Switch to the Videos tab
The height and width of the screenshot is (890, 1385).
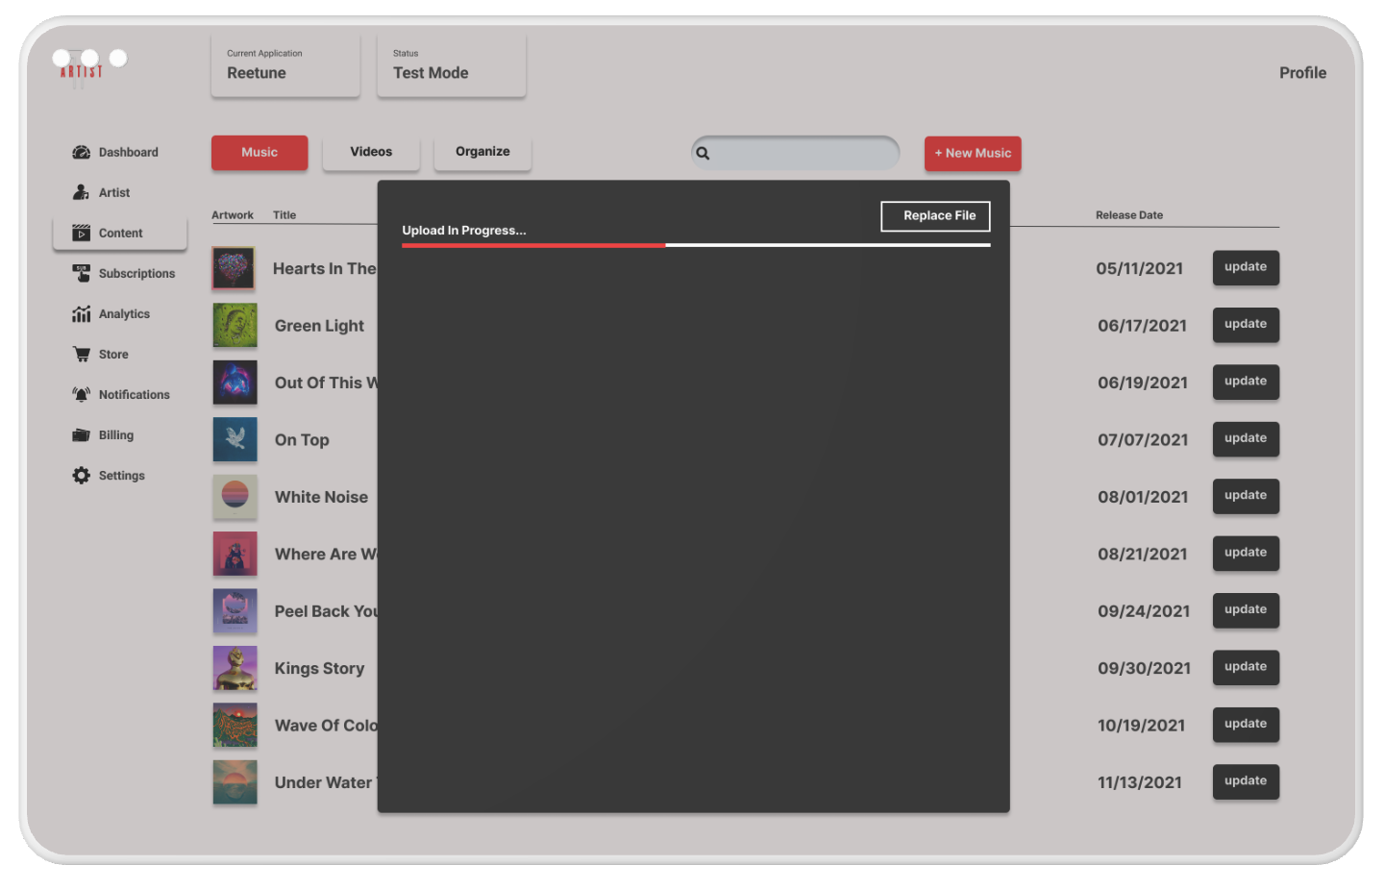371,153
